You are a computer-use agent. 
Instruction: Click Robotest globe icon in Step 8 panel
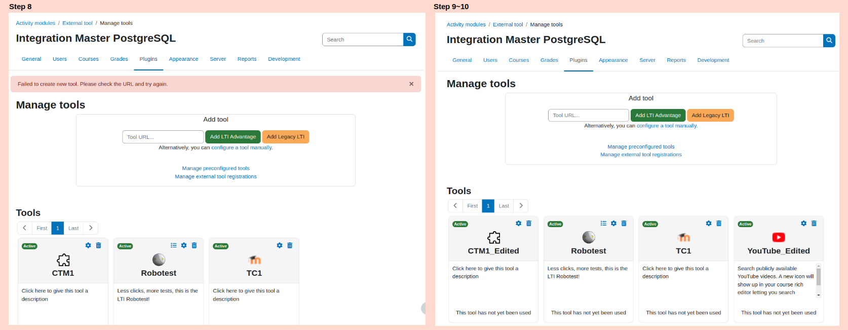pos(159,260)
